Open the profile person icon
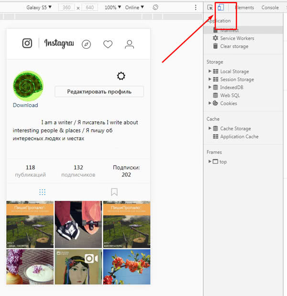This screenshot has height=296, width=287. pos(129,44)
